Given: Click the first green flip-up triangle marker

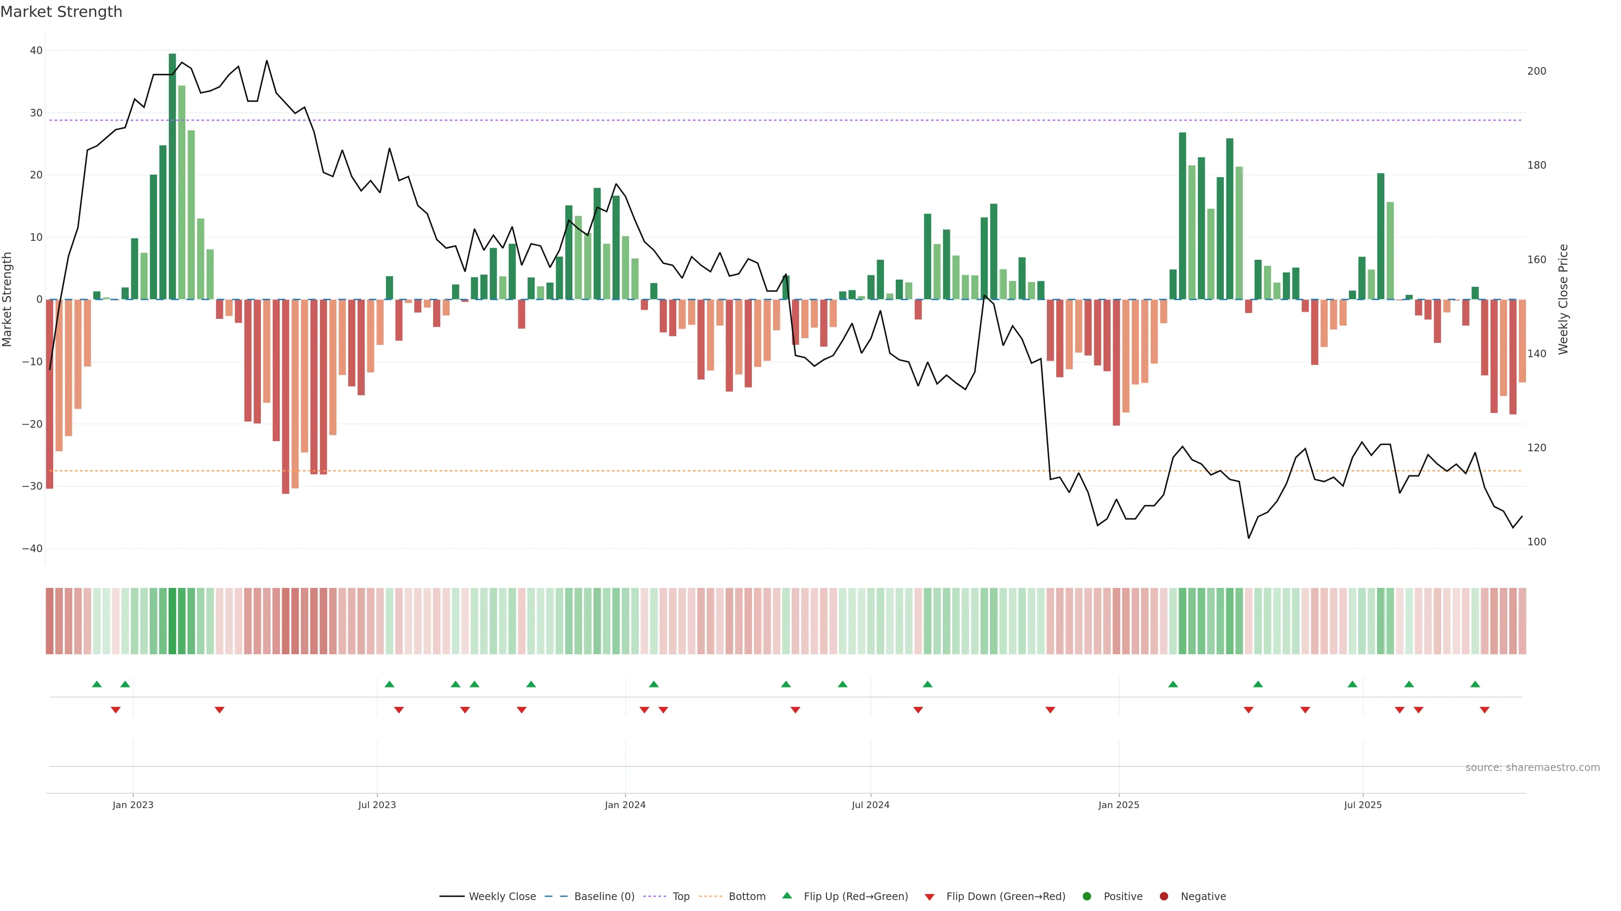Looking at the screenshot, I should (x=96, y=684).
